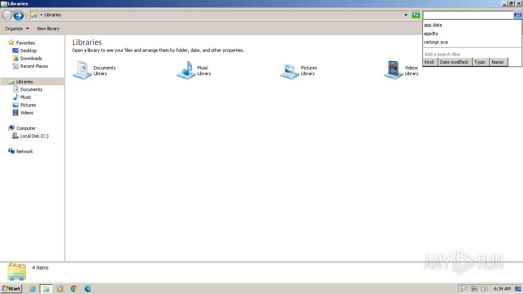Screen dimensions: 523x294
Task: Open address bar previous locations dropdown
Action: pyautogui.click(x=406, y=15)
